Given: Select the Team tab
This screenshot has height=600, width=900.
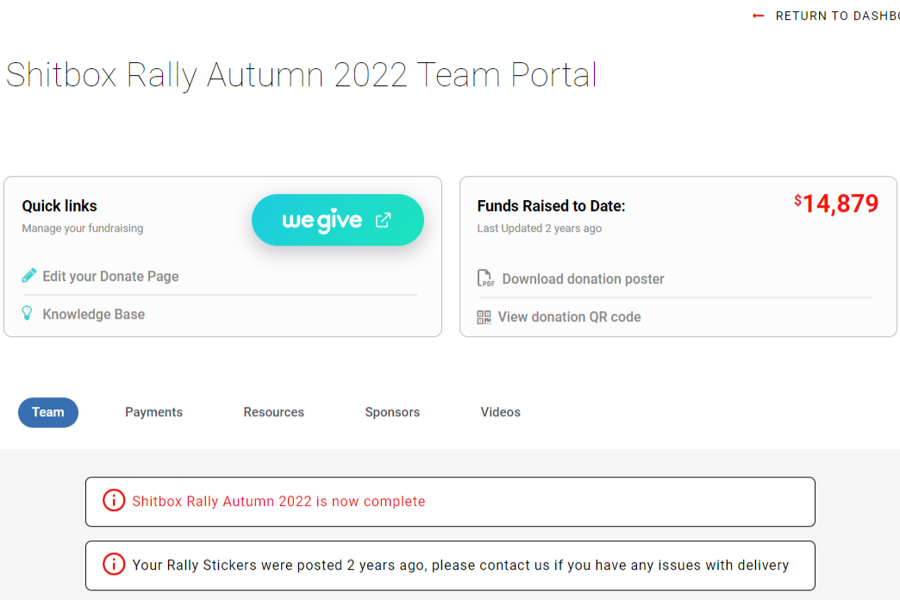Looking at the screenshot, I should [x=48, y=412].
